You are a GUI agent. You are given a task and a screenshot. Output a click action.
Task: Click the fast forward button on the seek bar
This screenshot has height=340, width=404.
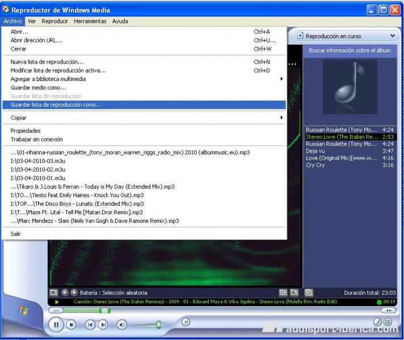[389, 311]
